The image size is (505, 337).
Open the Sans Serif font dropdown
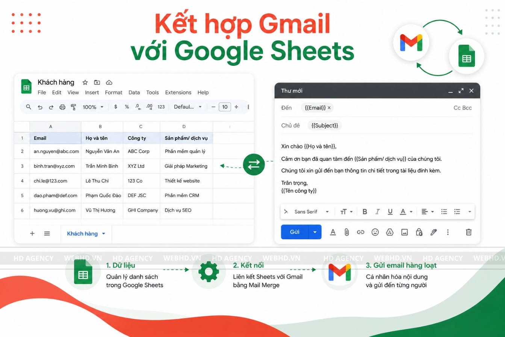[311, 212]
